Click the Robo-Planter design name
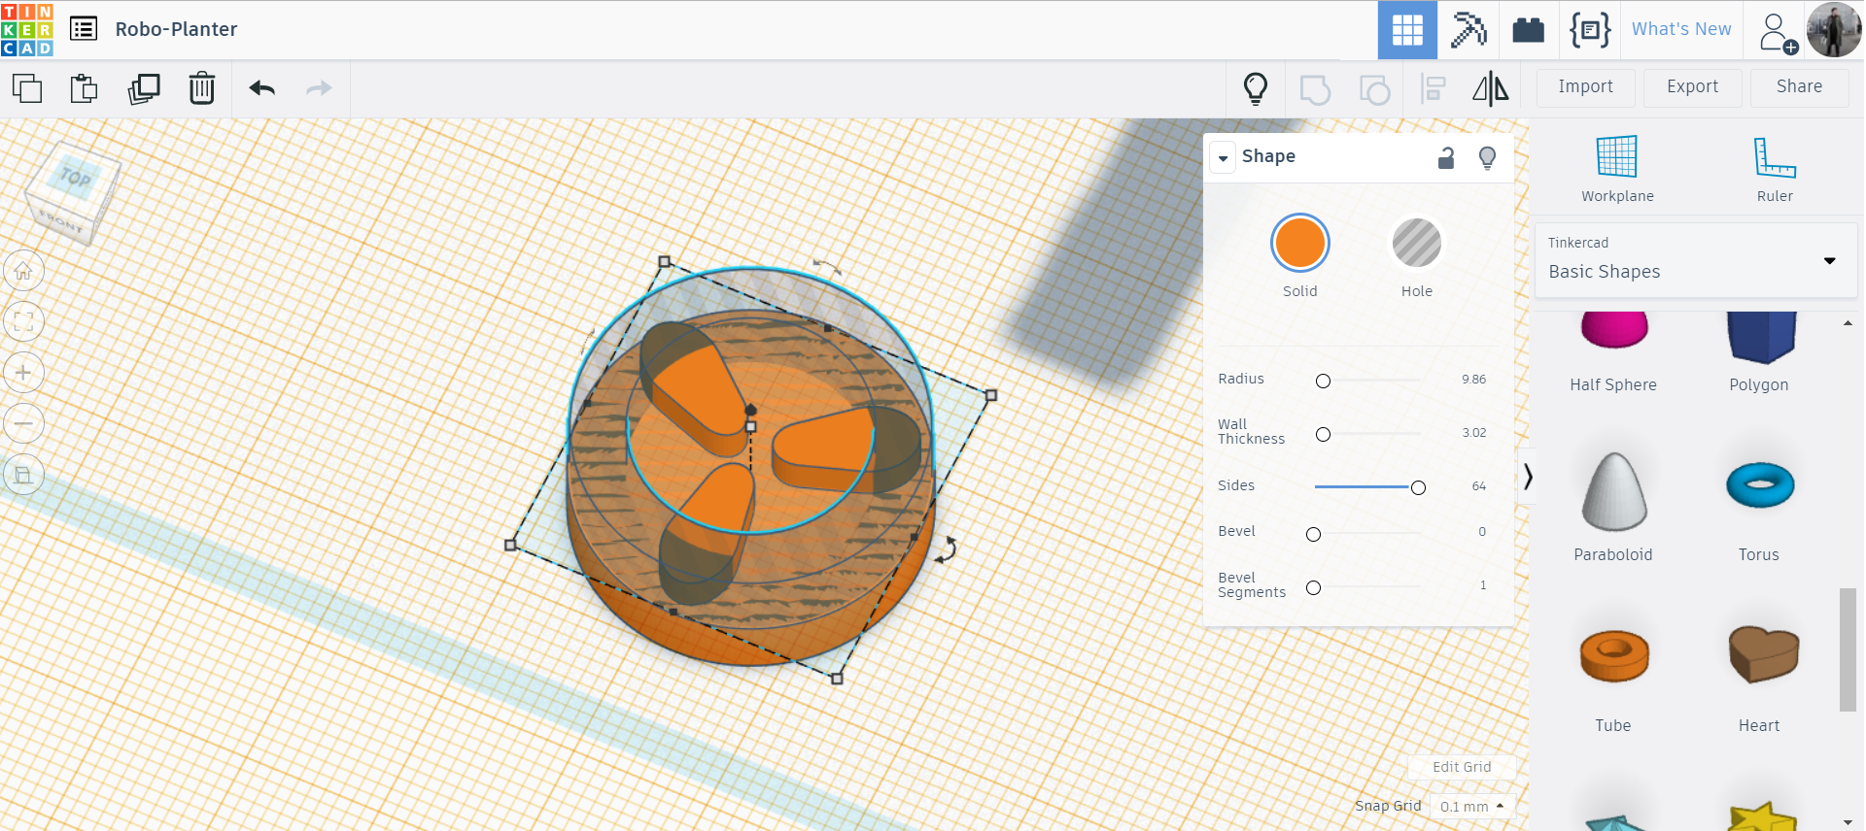Image resolution: width=1866 pixels, height=831 pixels. pos(176,29)
